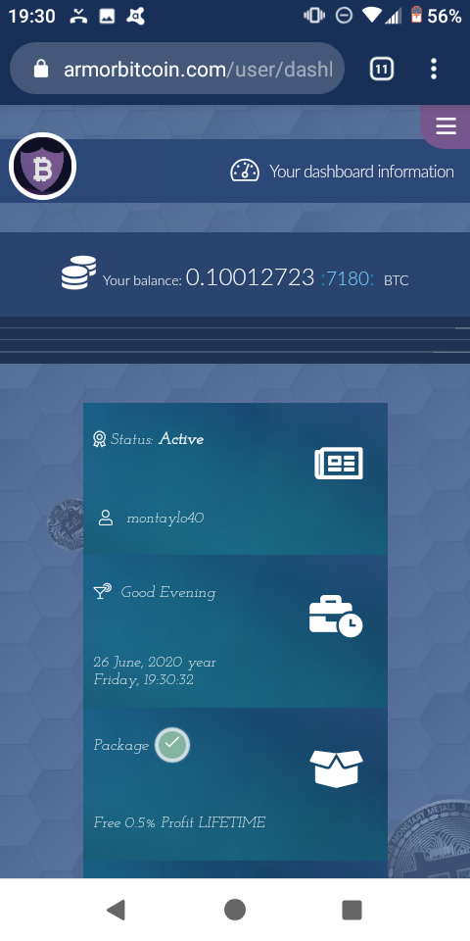Tap the Android back navigation button
This screenshot has height=941, width=470.
pyautogui.click(x=116, y=910)
